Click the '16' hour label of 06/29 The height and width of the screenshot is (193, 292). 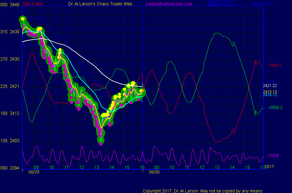142,167
